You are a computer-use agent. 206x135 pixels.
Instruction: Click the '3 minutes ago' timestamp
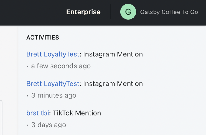54,95
